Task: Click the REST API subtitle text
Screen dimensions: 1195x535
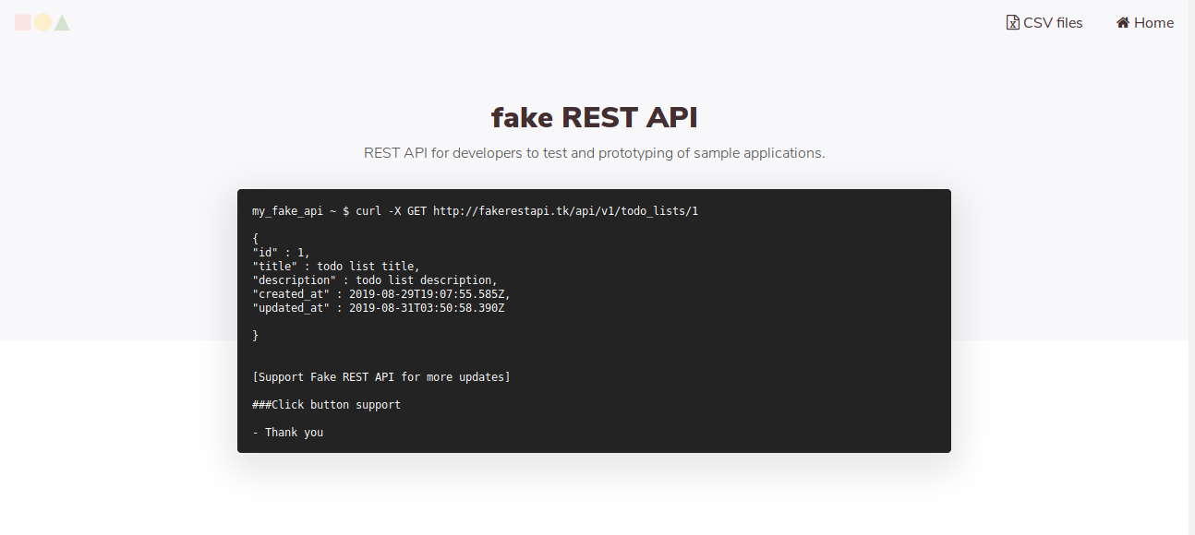Action: [594, 152]
